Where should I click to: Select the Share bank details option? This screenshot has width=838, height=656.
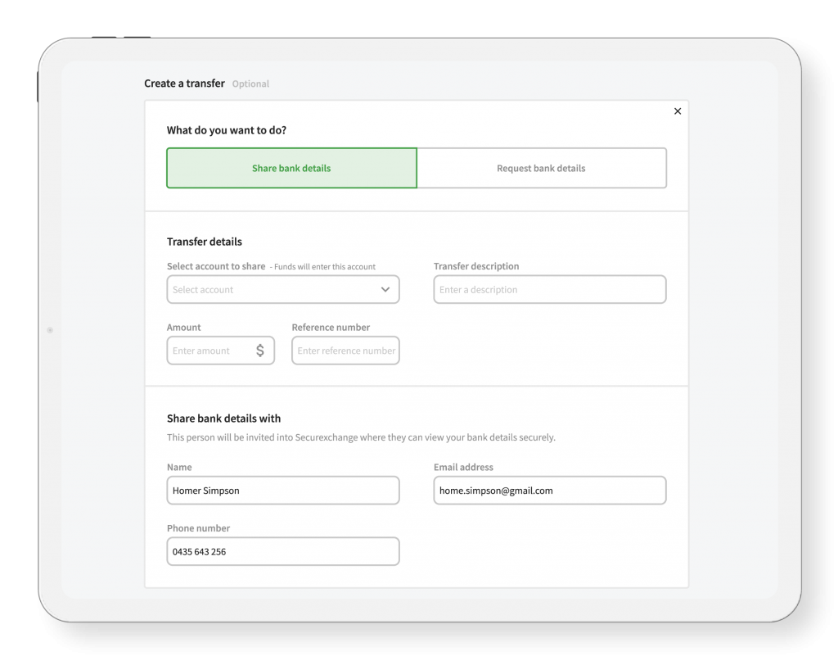[x=291, y=169]
